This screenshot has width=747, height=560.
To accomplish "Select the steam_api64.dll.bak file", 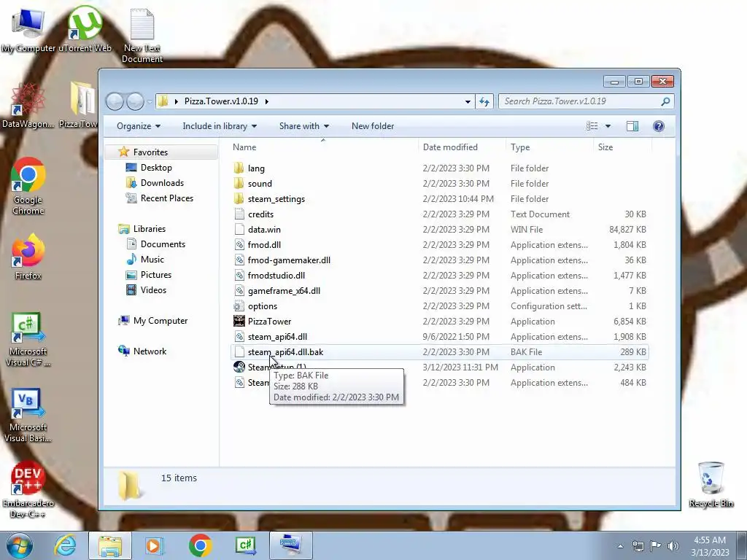I will [x=285, y=352].
